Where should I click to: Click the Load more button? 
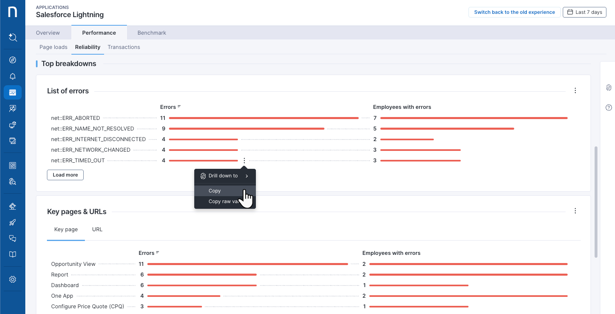65,175
